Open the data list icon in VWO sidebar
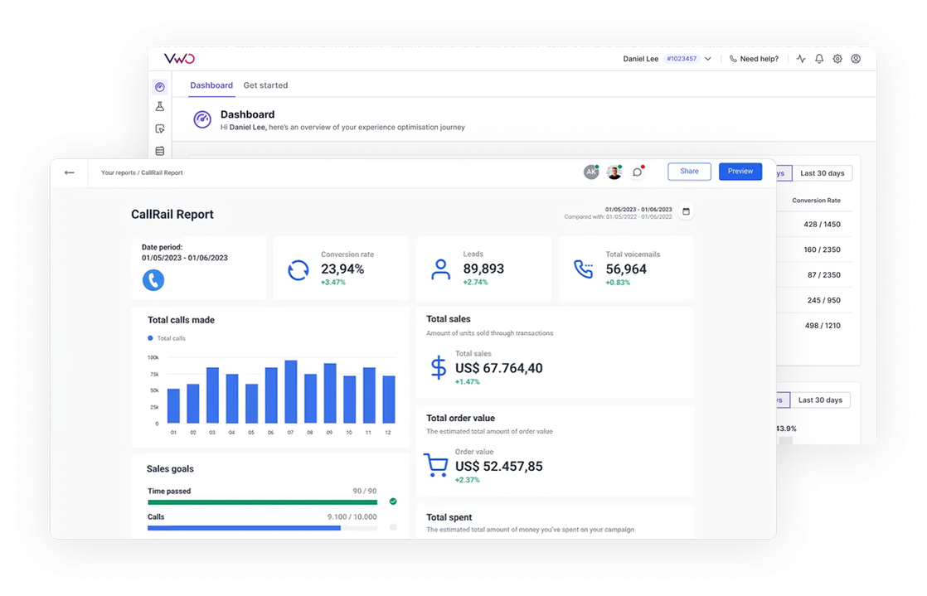 (x=160, y=151)
